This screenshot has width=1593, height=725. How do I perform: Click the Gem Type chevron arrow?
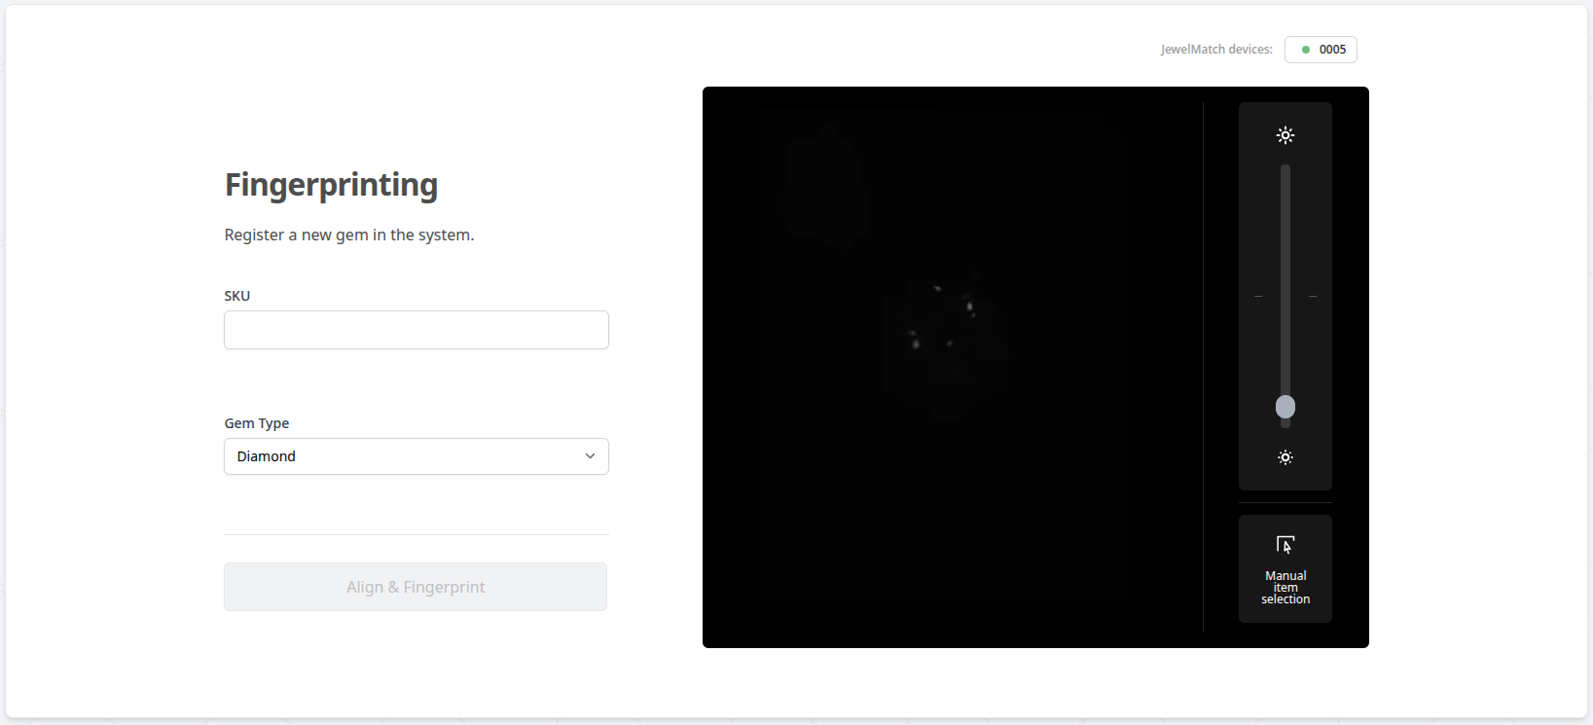click(590, 456)
